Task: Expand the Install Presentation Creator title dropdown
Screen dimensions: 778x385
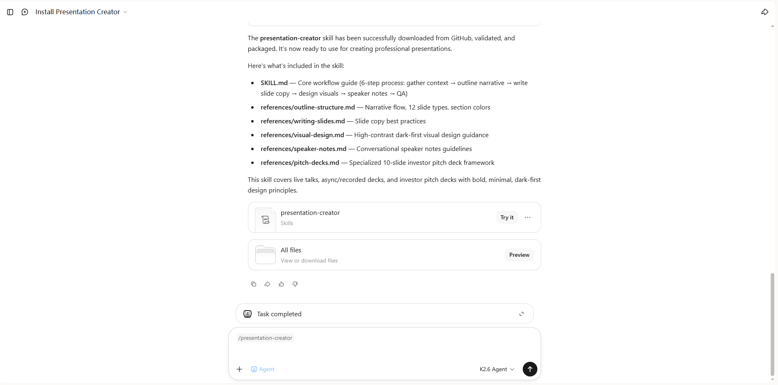Action: click(x=81, y=12)
